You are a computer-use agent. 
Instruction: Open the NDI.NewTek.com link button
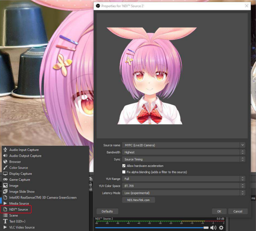(139, 200)
